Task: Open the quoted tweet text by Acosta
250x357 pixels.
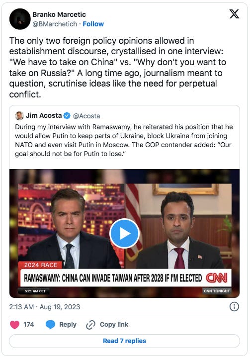Action: click(124, 140)
